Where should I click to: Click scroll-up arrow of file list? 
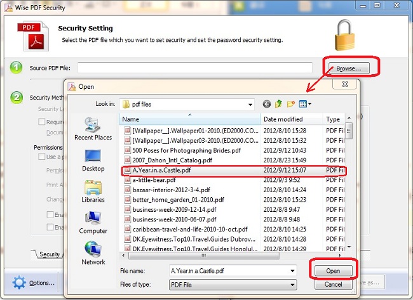point(349,118)
